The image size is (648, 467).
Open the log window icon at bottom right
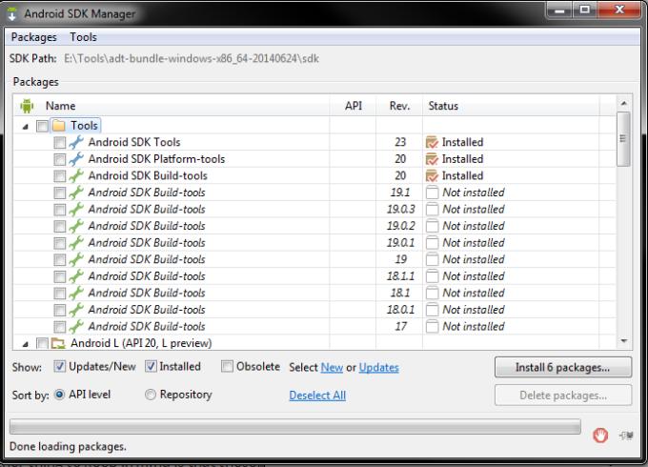(626, 436)
